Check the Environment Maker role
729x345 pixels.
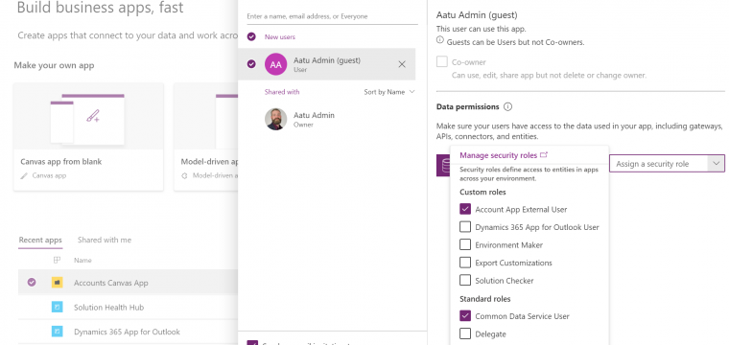pyautogui.click(x=465, y=244)
